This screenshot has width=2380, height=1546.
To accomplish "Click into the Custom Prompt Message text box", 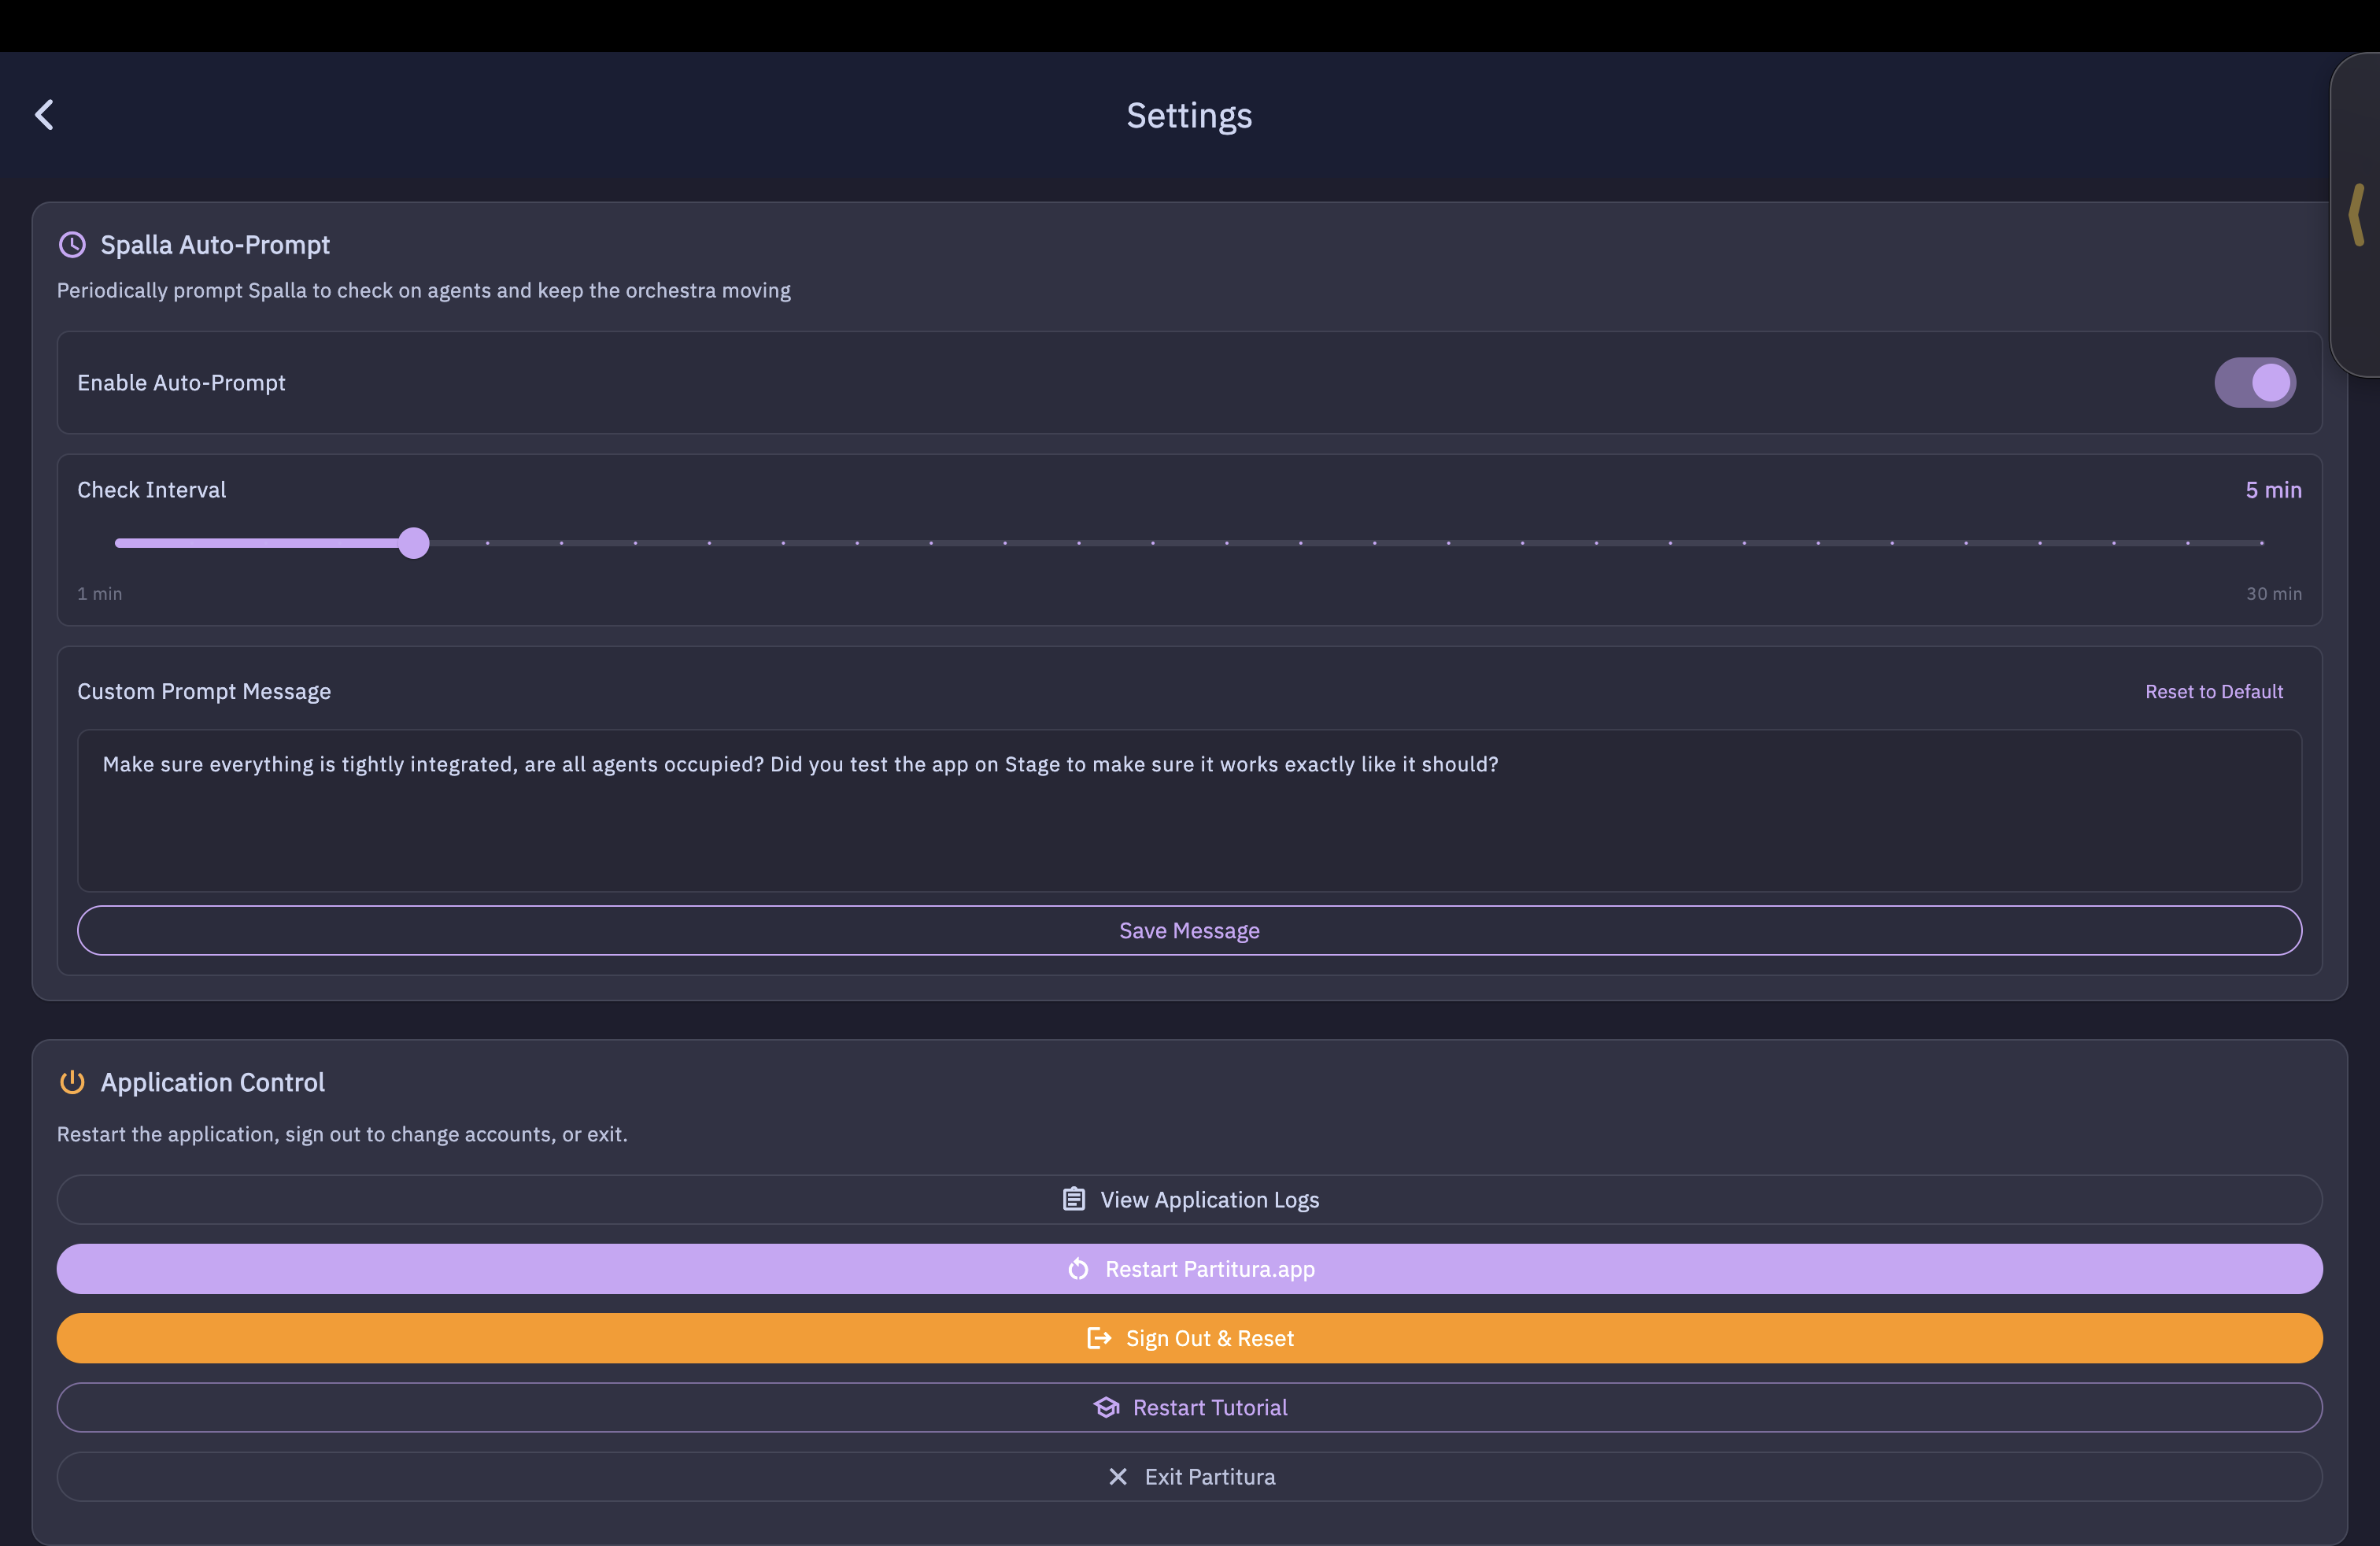I will point(1189,810).
